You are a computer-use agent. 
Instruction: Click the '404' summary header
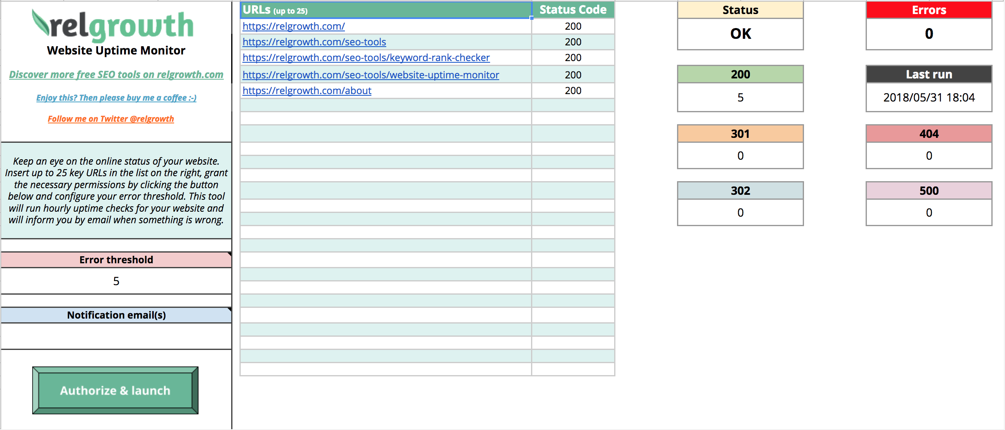pyautogui.click(x=929, y=134)
